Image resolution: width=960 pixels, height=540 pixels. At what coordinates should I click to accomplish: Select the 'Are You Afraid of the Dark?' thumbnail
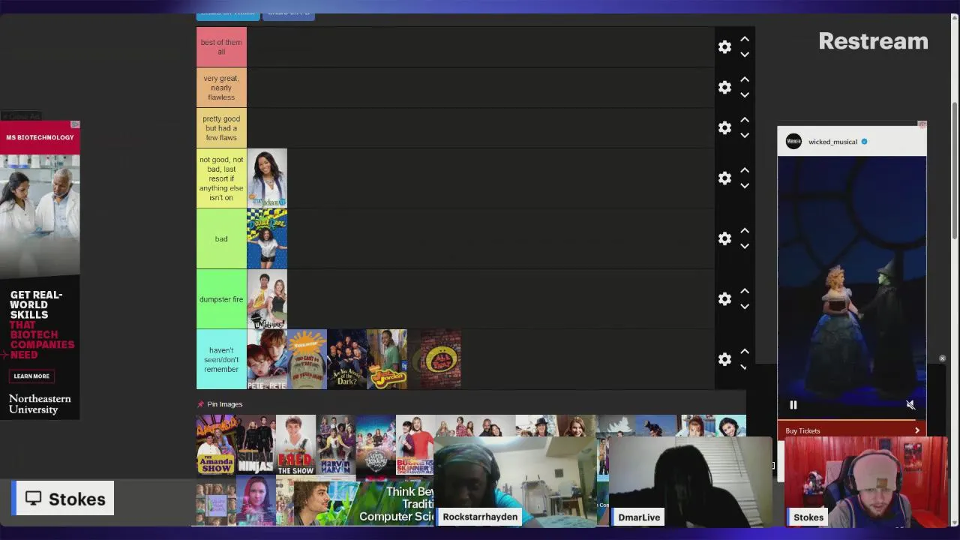tap(347, 359)
